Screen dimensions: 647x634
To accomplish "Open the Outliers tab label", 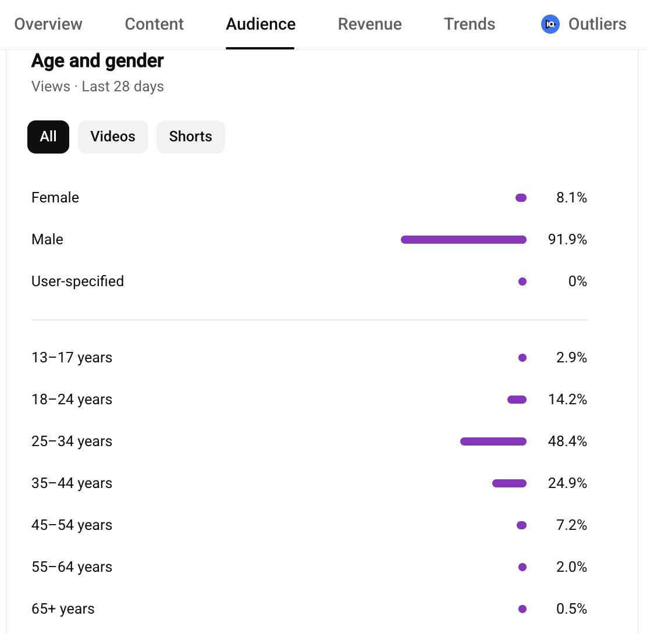I will (x=597, y=24).
